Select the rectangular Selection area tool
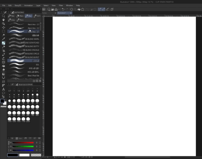The image size is (202, 159). pyautogui.click(x=3, y=31)
